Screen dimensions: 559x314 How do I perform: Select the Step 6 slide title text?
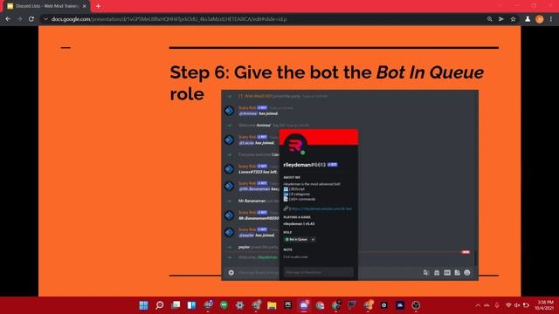tap(327, 83)
